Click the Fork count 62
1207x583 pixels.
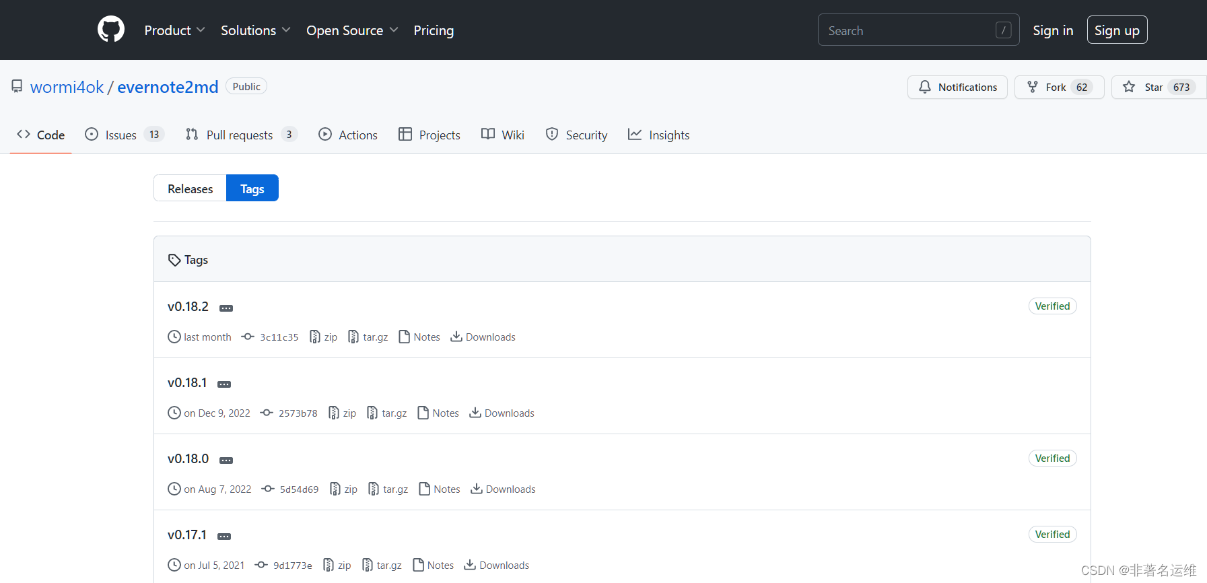[1082, 88]
